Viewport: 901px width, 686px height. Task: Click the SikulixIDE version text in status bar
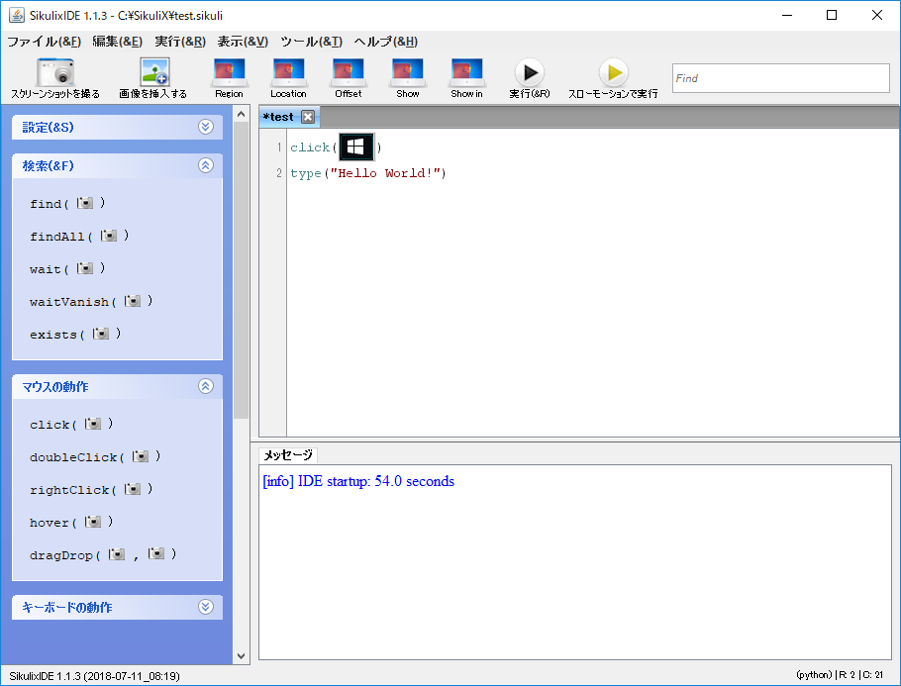(94, 676)
